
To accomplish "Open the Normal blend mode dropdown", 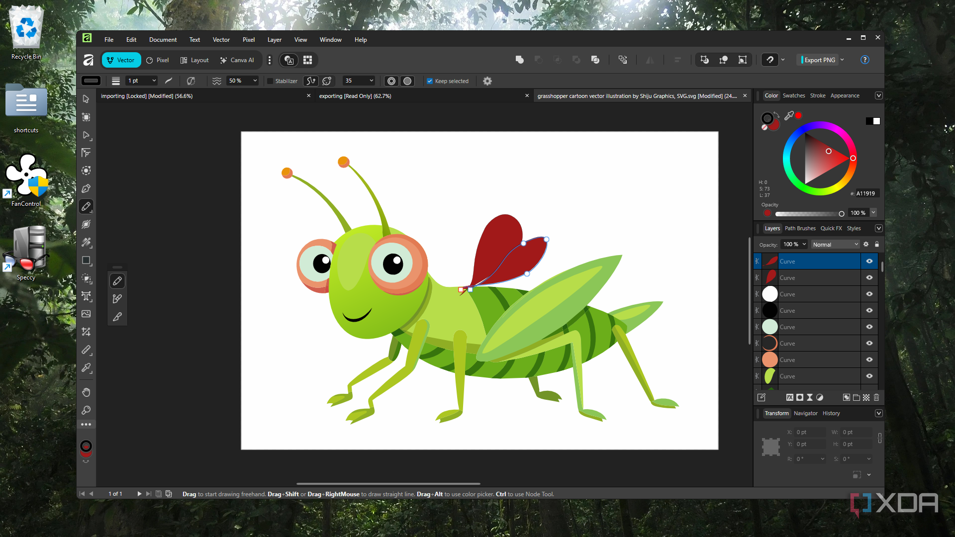I will [x=835, y=244].
